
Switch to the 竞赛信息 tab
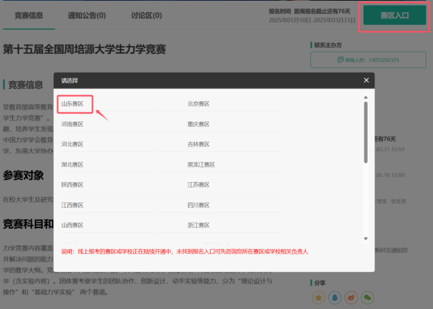point(29,16)
